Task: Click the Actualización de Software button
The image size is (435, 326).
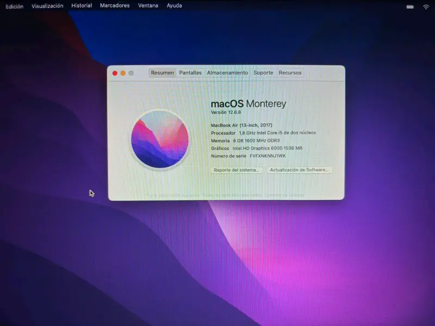Action: (299, 170)
